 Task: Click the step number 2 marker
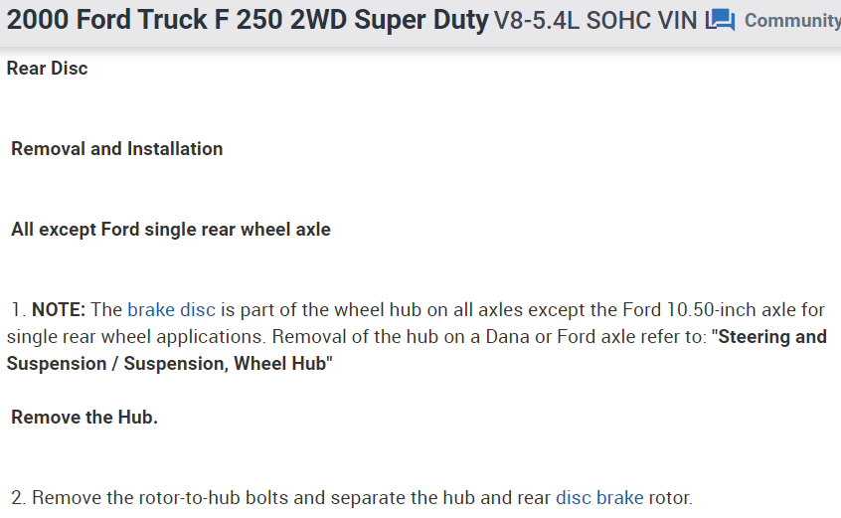tap(18, 497)
